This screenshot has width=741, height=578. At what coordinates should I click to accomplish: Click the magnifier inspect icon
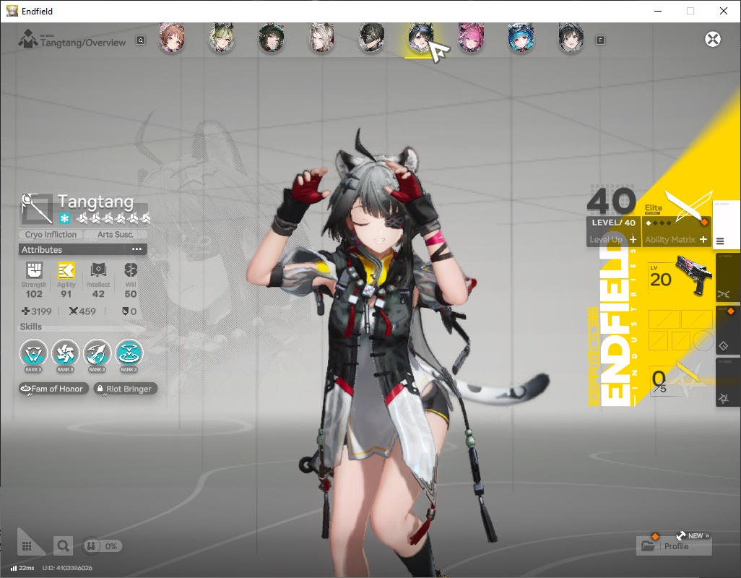click(63, 546)
